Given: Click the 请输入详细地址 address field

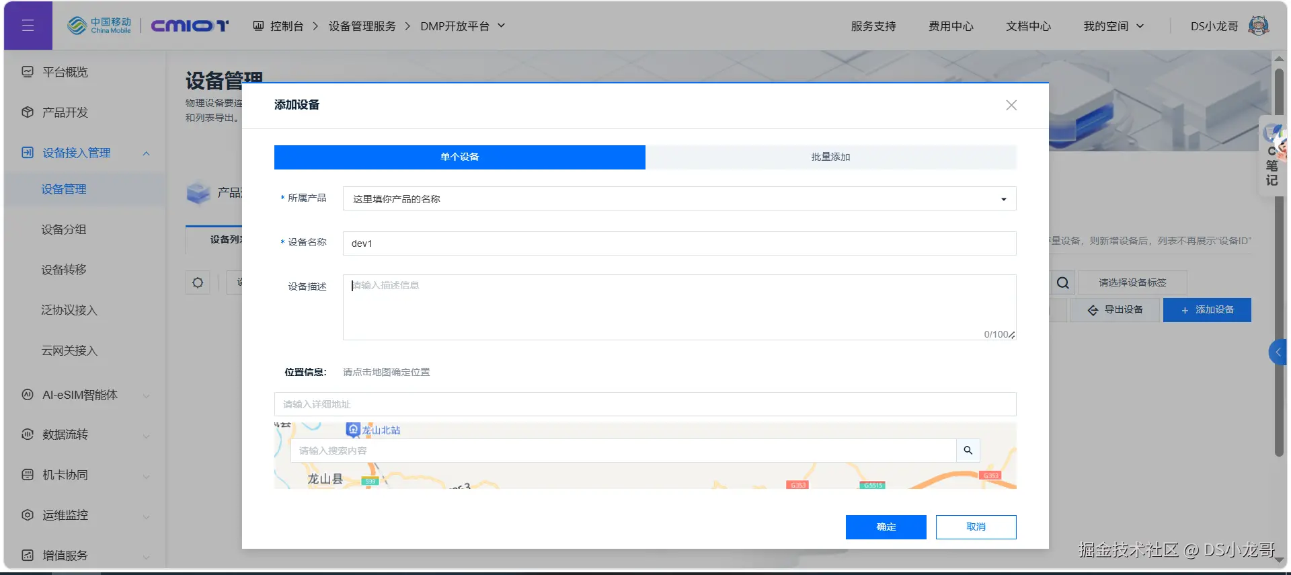Looking at the screenshot, I should click(645, 404).
